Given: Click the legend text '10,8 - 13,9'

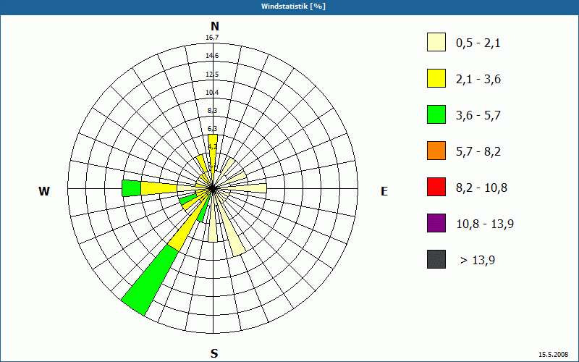Looking at the screenshot, I should (485, 224).
